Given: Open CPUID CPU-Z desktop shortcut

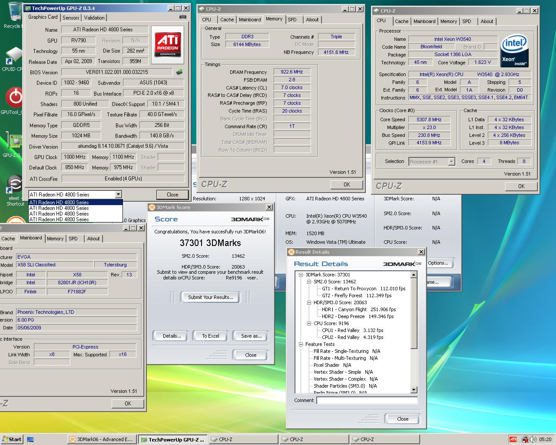Looking at the screenshot, I should pyautogui.click(x=12, y=60).
